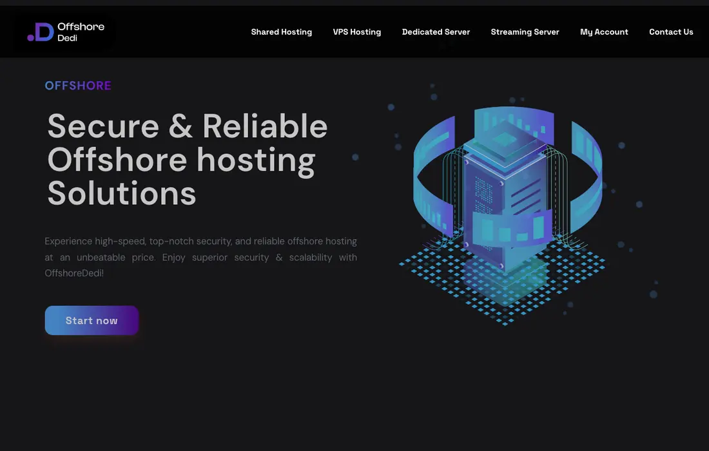Open VPS Hosting in the navigation
The height and width of the screenshot is (451, 709).
point(357,32)
